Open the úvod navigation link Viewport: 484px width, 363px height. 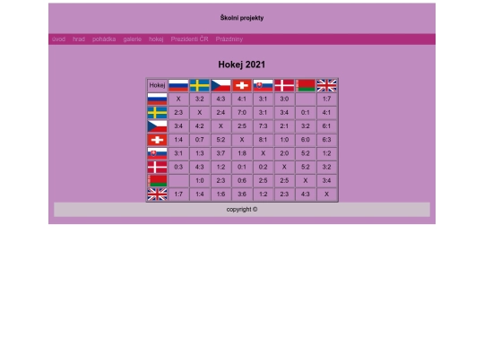[x=58, y=39]
